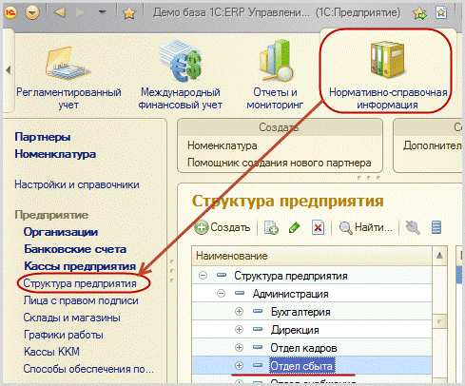This screenshot has width=465, height=386.
Task: Click the list view mode icon
Action: [x=436, y=227]
